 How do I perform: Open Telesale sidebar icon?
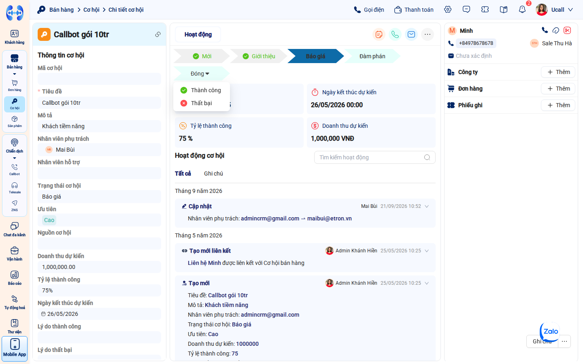15,188
